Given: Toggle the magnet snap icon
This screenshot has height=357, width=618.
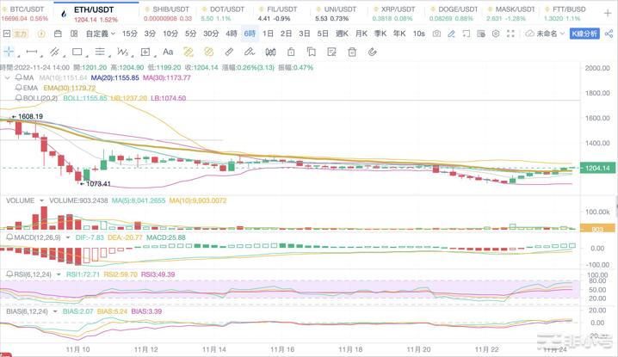Looking at the screenshot, I should click(373, 52).
